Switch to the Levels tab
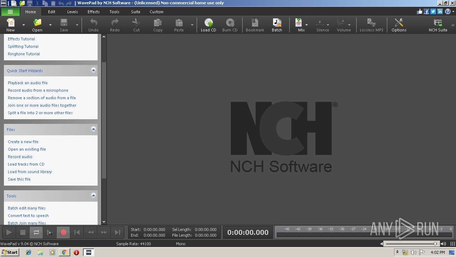The height and width of the screenshot is (257, 456). click(72, 12)
